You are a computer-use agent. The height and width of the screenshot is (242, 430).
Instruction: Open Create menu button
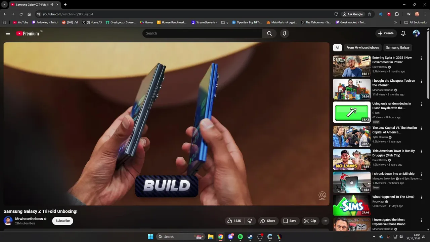click(x=386, y=33)
